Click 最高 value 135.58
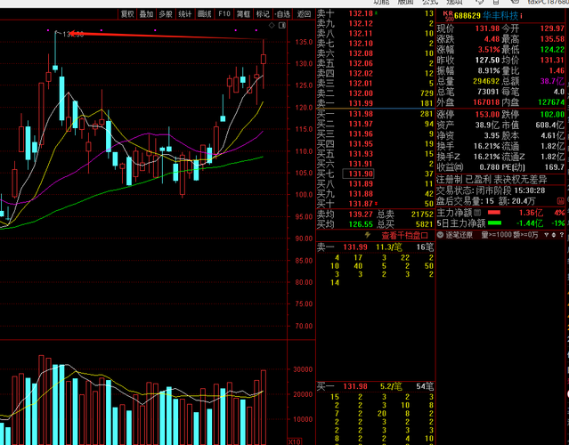The height and width of the screenshot is (445, 569). (552, 39)
